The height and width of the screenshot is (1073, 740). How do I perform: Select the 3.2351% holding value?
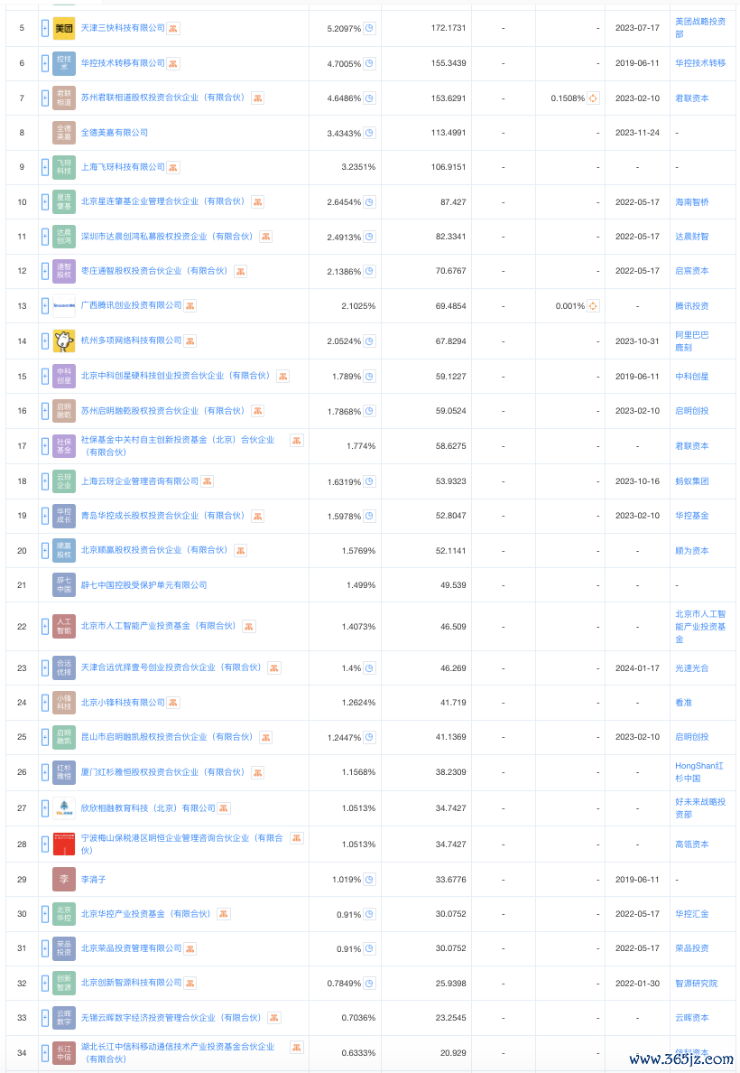pyautogui.click(x=358, y=168)
